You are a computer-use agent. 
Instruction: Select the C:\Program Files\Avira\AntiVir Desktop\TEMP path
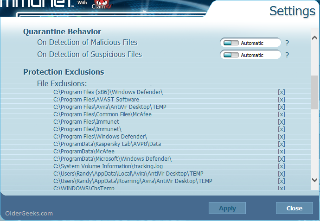click(110, 107)
